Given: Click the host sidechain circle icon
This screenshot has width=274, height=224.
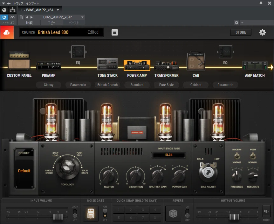Looking at the screenshot, I should click(x=4, y=10).
